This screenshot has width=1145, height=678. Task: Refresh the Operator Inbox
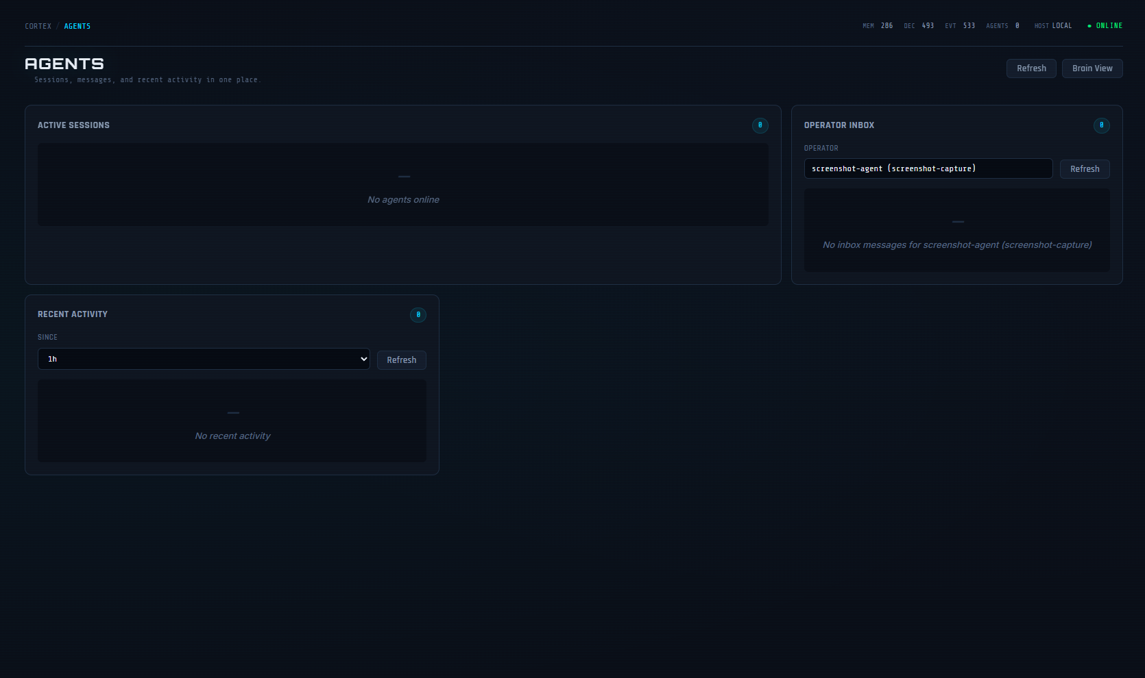tap(1085, 169)
